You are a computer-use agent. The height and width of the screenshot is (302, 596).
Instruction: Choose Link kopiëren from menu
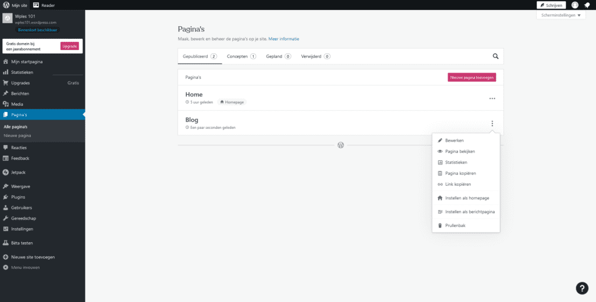click(466, 184)
